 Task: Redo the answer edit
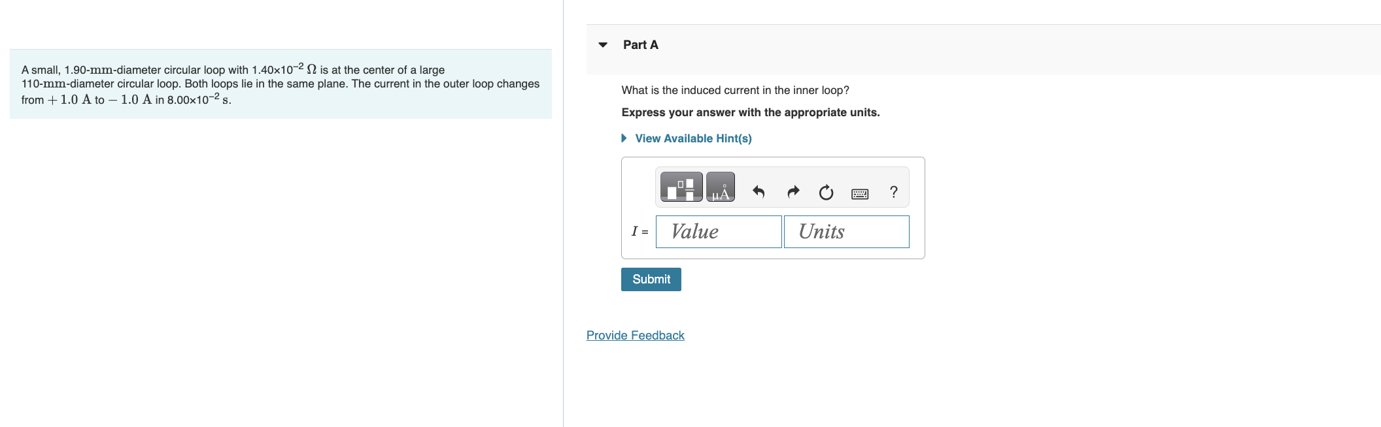[x=793, y=192]
